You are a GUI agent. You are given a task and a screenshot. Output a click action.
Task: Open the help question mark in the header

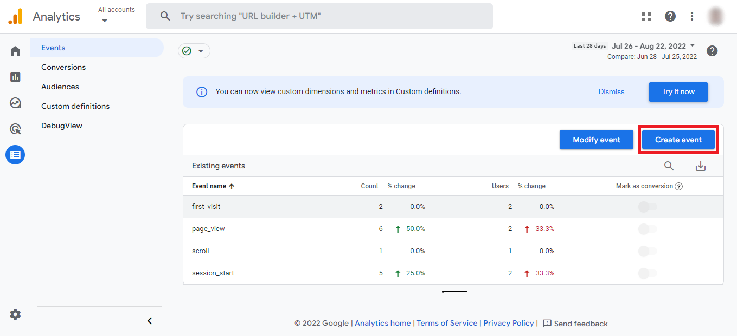(x=670, y=16)
